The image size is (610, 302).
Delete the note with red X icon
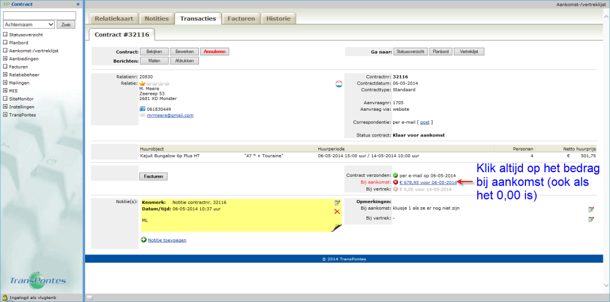click(337, 211)
